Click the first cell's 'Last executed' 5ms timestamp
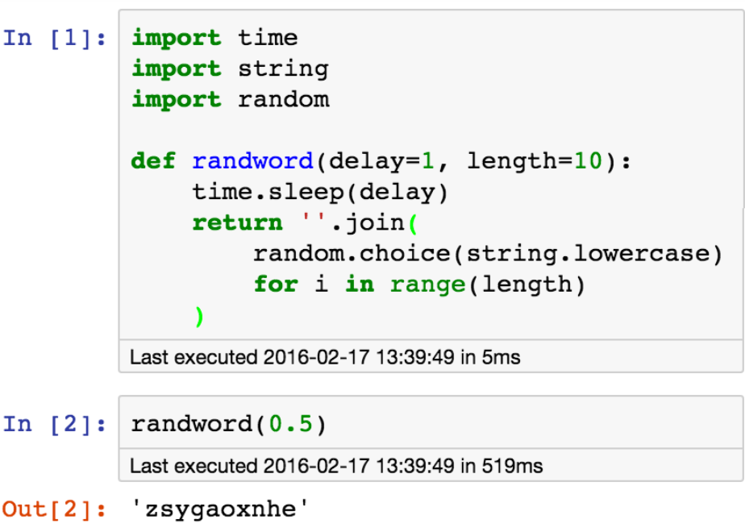 pos(325,357)
